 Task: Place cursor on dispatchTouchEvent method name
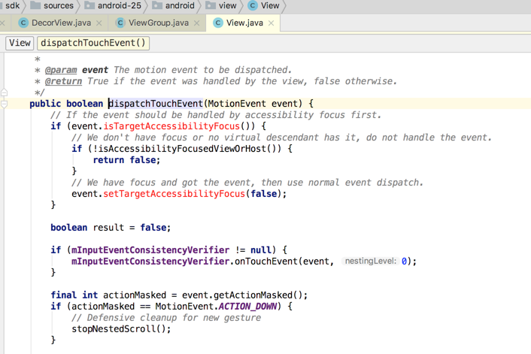point(156,104)
